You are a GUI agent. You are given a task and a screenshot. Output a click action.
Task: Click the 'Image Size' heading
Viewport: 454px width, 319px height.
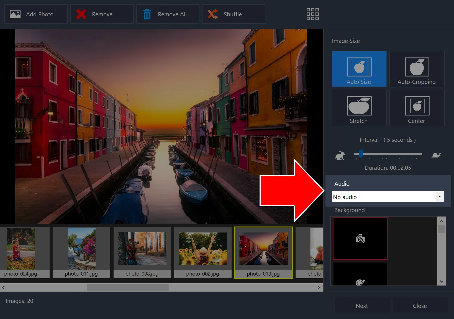click(346, 41)
